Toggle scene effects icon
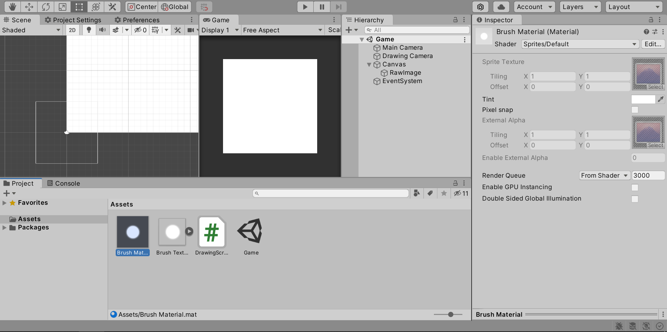Viewport: 667px width, 332px height. pos(116,30)
